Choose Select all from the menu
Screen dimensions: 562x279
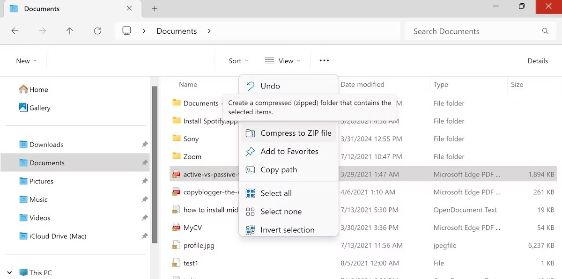pos(288,193)
